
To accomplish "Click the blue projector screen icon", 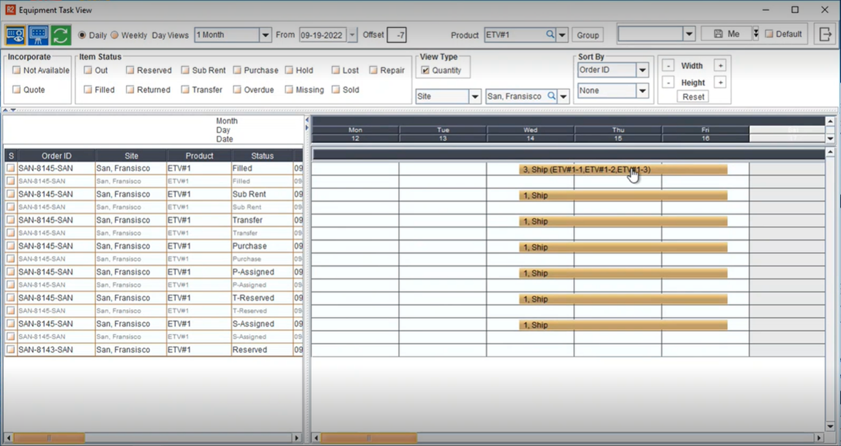I will tap(38, 35).
